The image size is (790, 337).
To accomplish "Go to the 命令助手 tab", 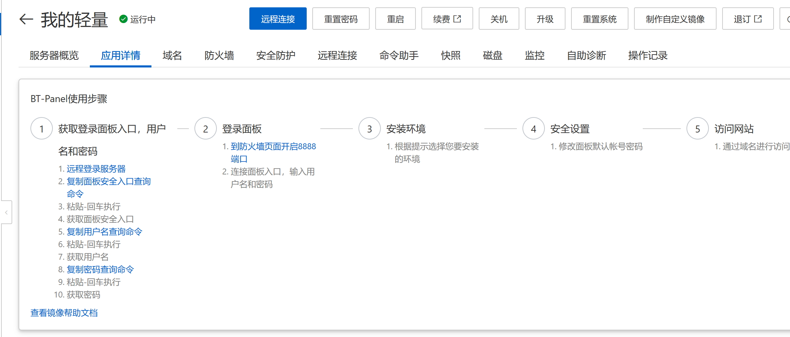I will 399,55.
